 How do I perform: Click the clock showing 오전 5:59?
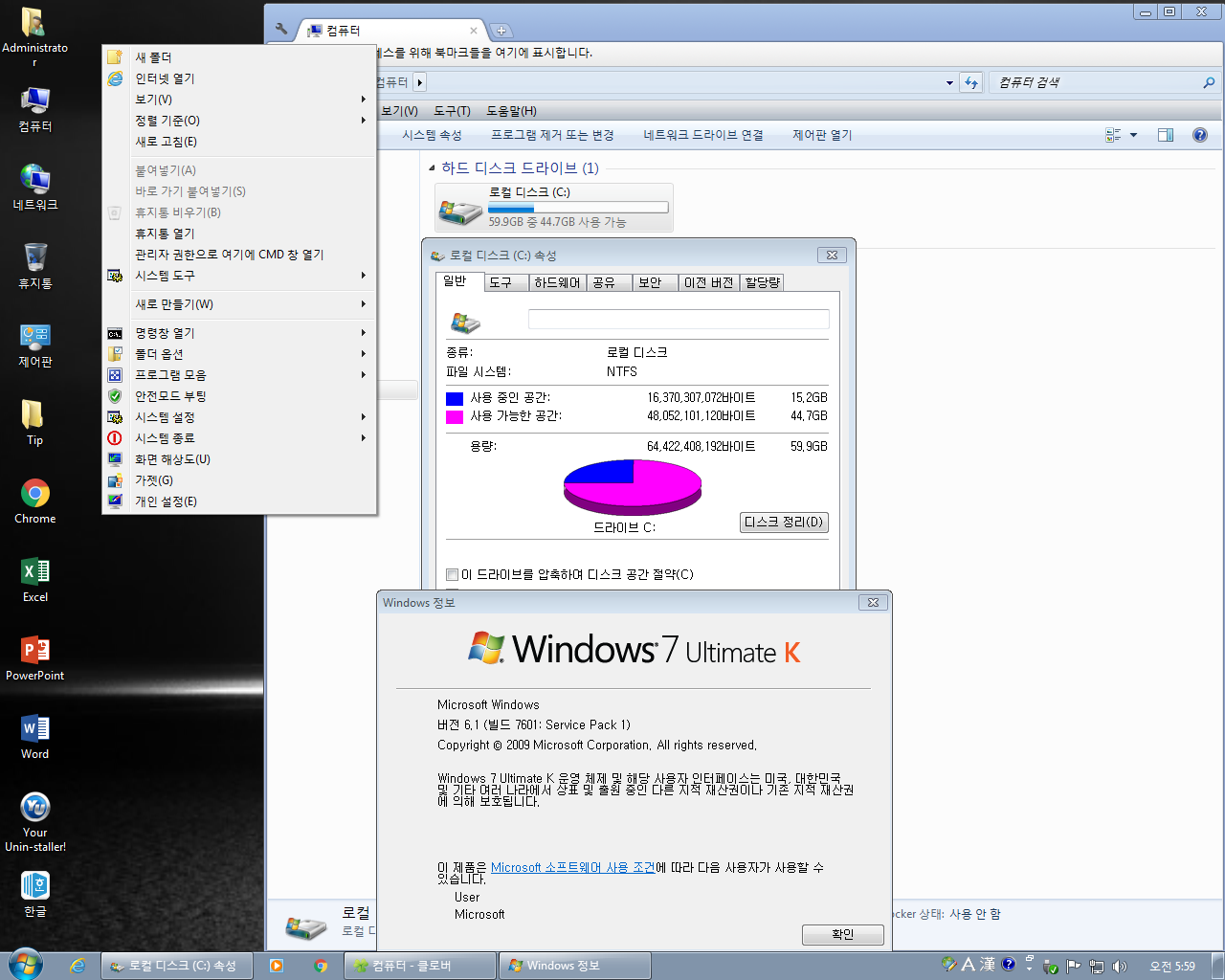point(1172,967)
